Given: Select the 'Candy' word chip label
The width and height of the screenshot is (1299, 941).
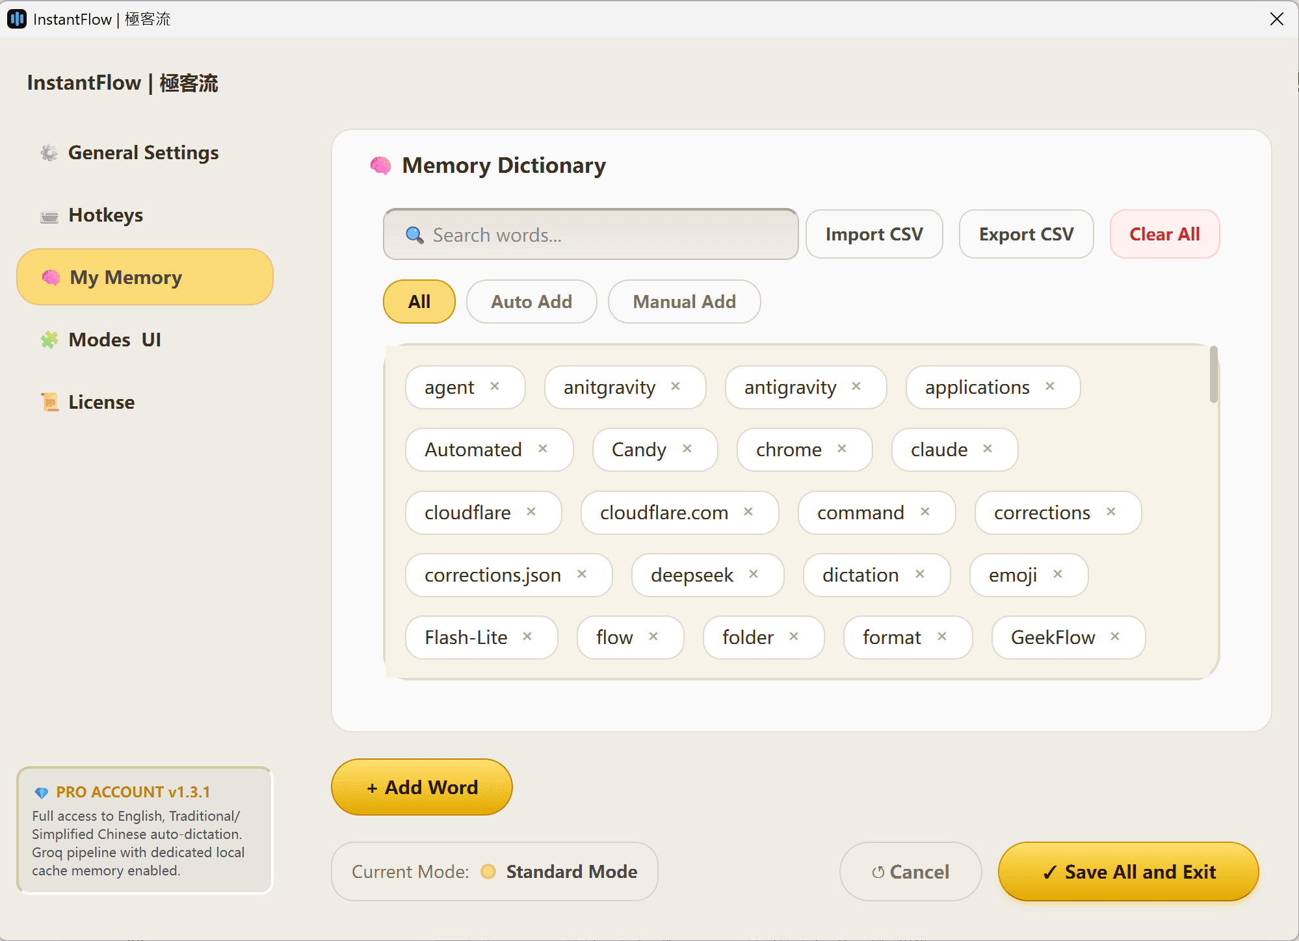Looking at the screenshot, I should coord(638,450).
